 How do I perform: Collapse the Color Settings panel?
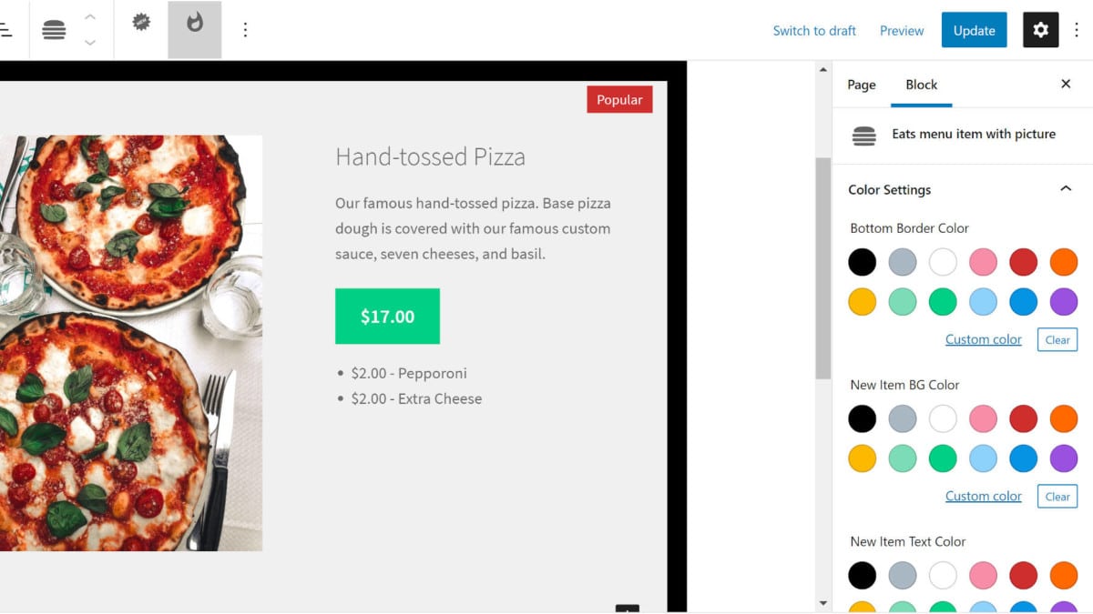[x=1065, y=189]
